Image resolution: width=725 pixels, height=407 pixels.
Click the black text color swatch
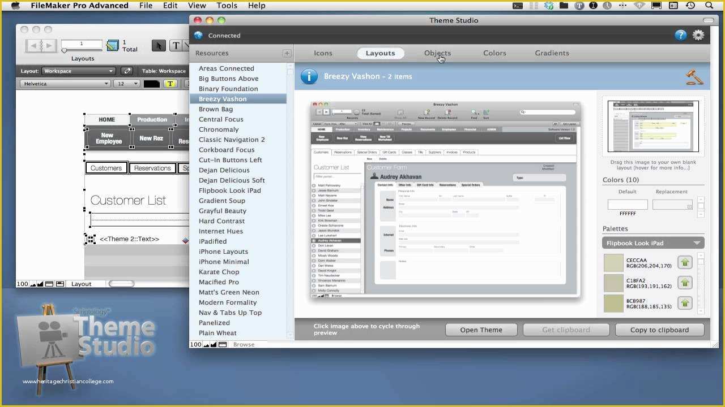coord(151,84)
